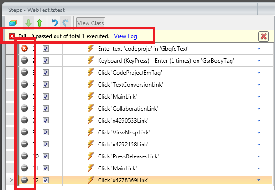
Task: Dismiss the fail result bar with red X
Action: [x=264, y=36]
